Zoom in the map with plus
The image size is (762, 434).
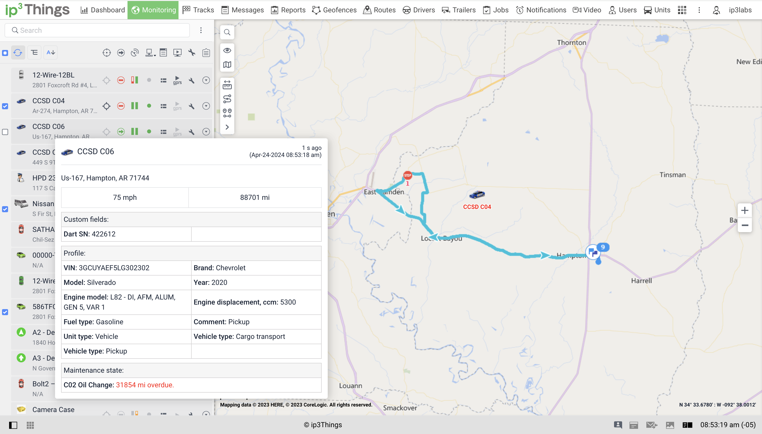(x=745, y=210)
